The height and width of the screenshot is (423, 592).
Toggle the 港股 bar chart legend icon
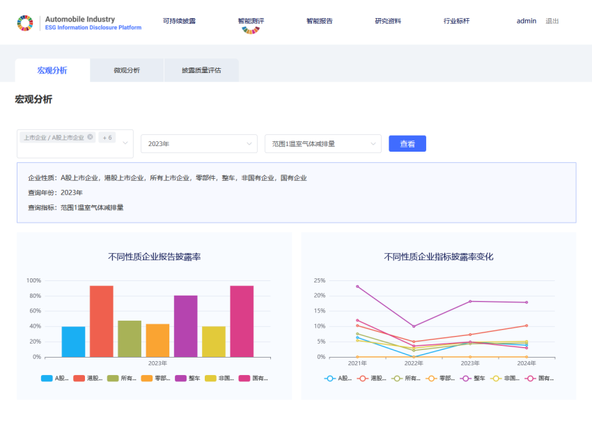[79, 378]
